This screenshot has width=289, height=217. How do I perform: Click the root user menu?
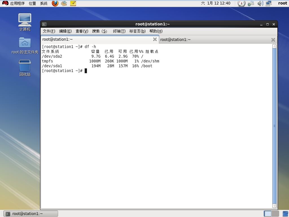pos(283,3)
